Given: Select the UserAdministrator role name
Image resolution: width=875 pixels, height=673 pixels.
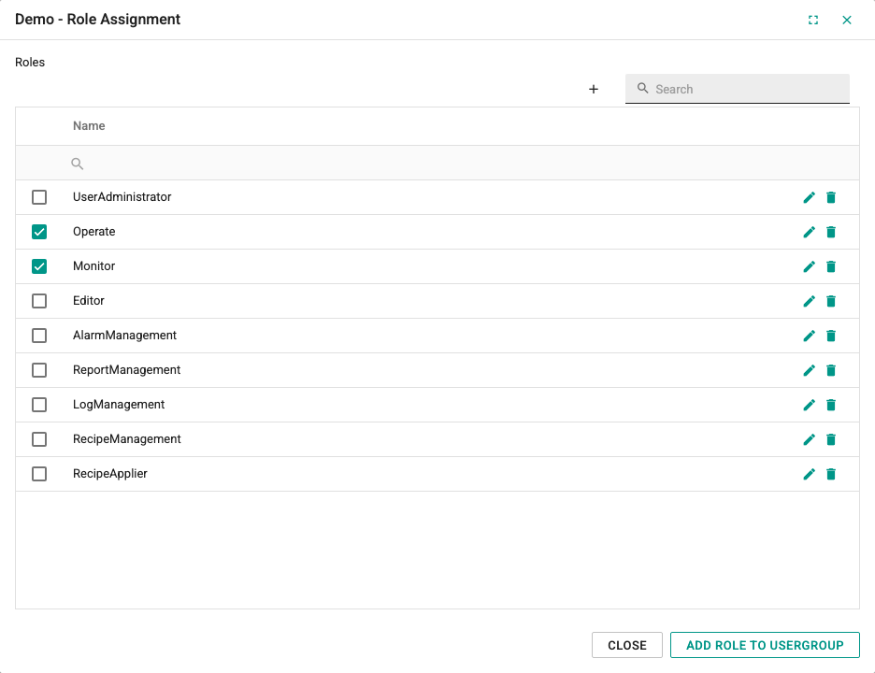Looking at the screenshot, I should point(122,197).
